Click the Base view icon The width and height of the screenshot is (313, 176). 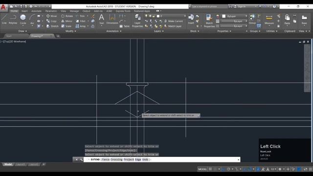click(304, 20)
